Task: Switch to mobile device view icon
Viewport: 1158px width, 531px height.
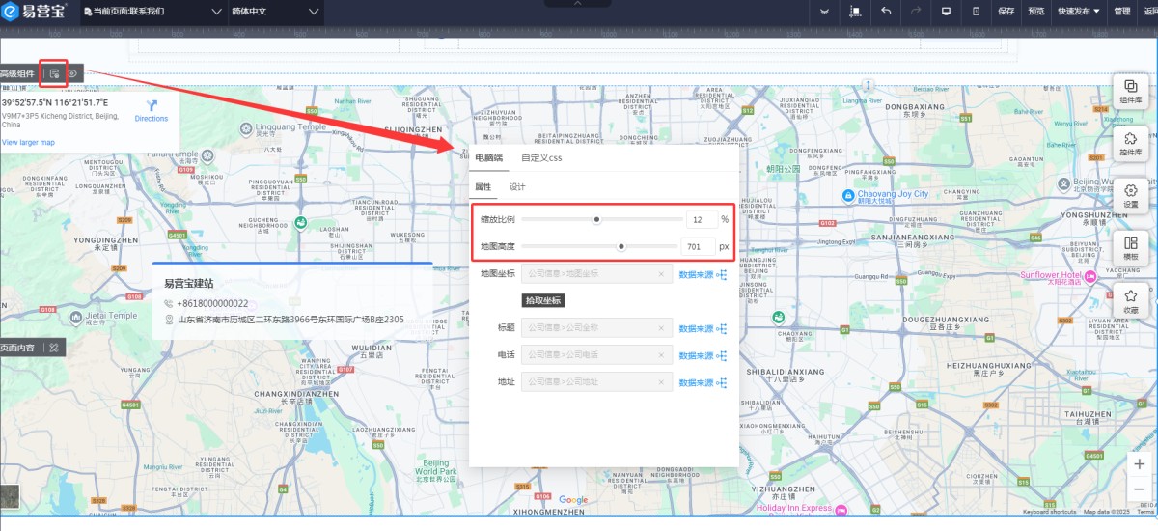Action: [976, 12]
